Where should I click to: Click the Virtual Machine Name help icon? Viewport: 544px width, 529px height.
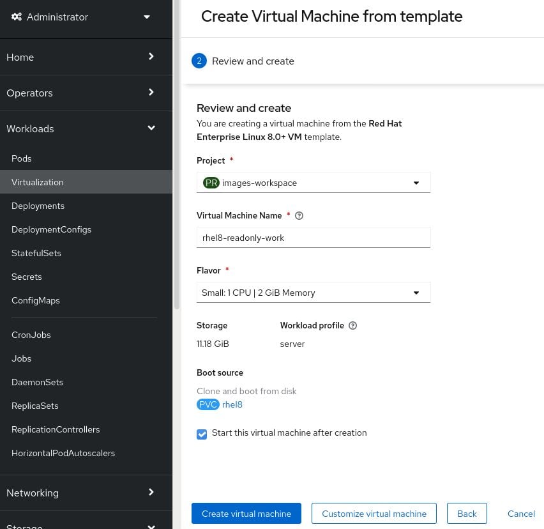299,216
